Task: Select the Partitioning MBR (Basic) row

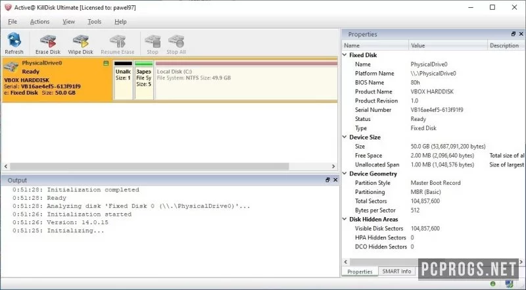Action: pos(433,192)
